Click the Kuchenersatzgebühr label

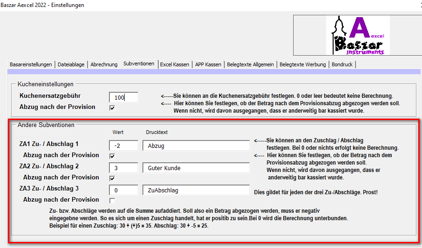point(50,95)
